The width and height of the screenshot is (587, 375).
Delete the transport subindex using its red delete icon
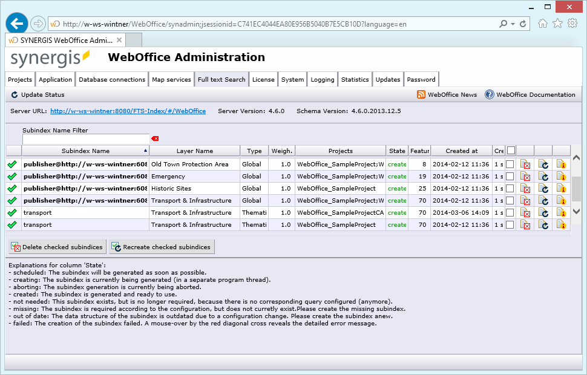[x=525, y=212]
